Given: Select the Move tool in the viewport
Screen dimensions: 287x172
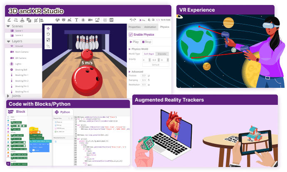Looking at the screenshot, I should point(49,28).
